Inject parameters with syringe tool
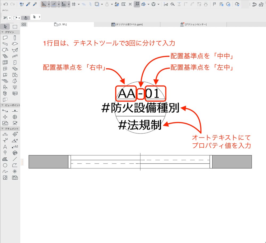 [35, 4]
